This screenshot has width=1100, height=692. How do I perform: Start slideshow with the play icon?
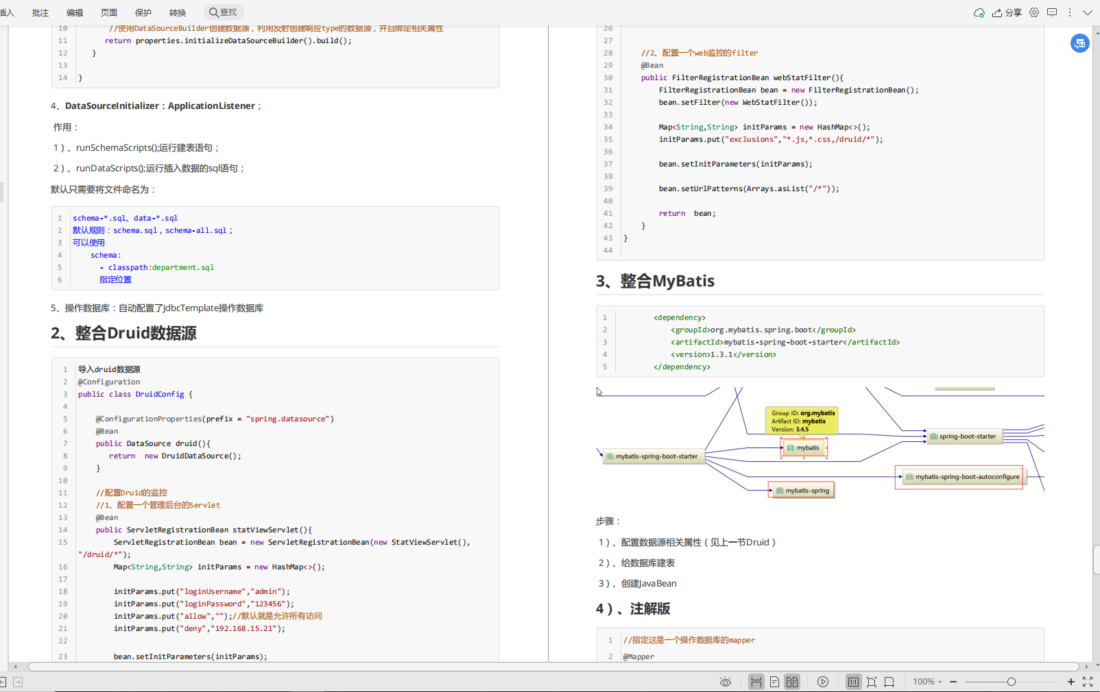pyautogui.click(x=823, y=682)
